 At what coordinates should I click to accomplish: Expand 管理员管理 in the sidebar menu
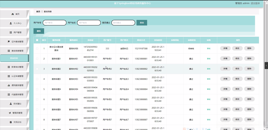click(x=15, y=113)
